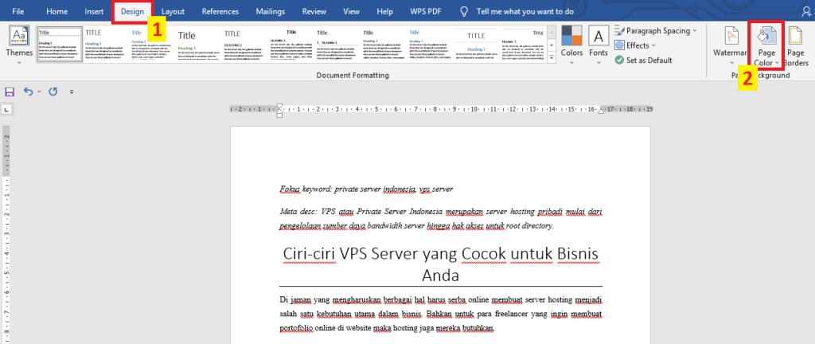Open the theme Fonts menu

coord(599,45)
